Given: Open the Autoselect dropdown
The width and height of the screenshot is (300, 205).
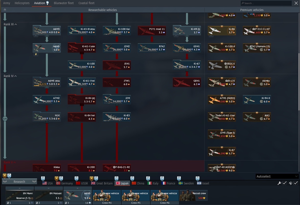Looking at the screenshot, I should (277, 177).
